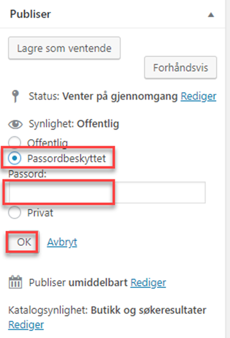This screenshot has width=230, height=338.
Task: Select the Passordbeskyttet radio button
Action: (14, 158)
